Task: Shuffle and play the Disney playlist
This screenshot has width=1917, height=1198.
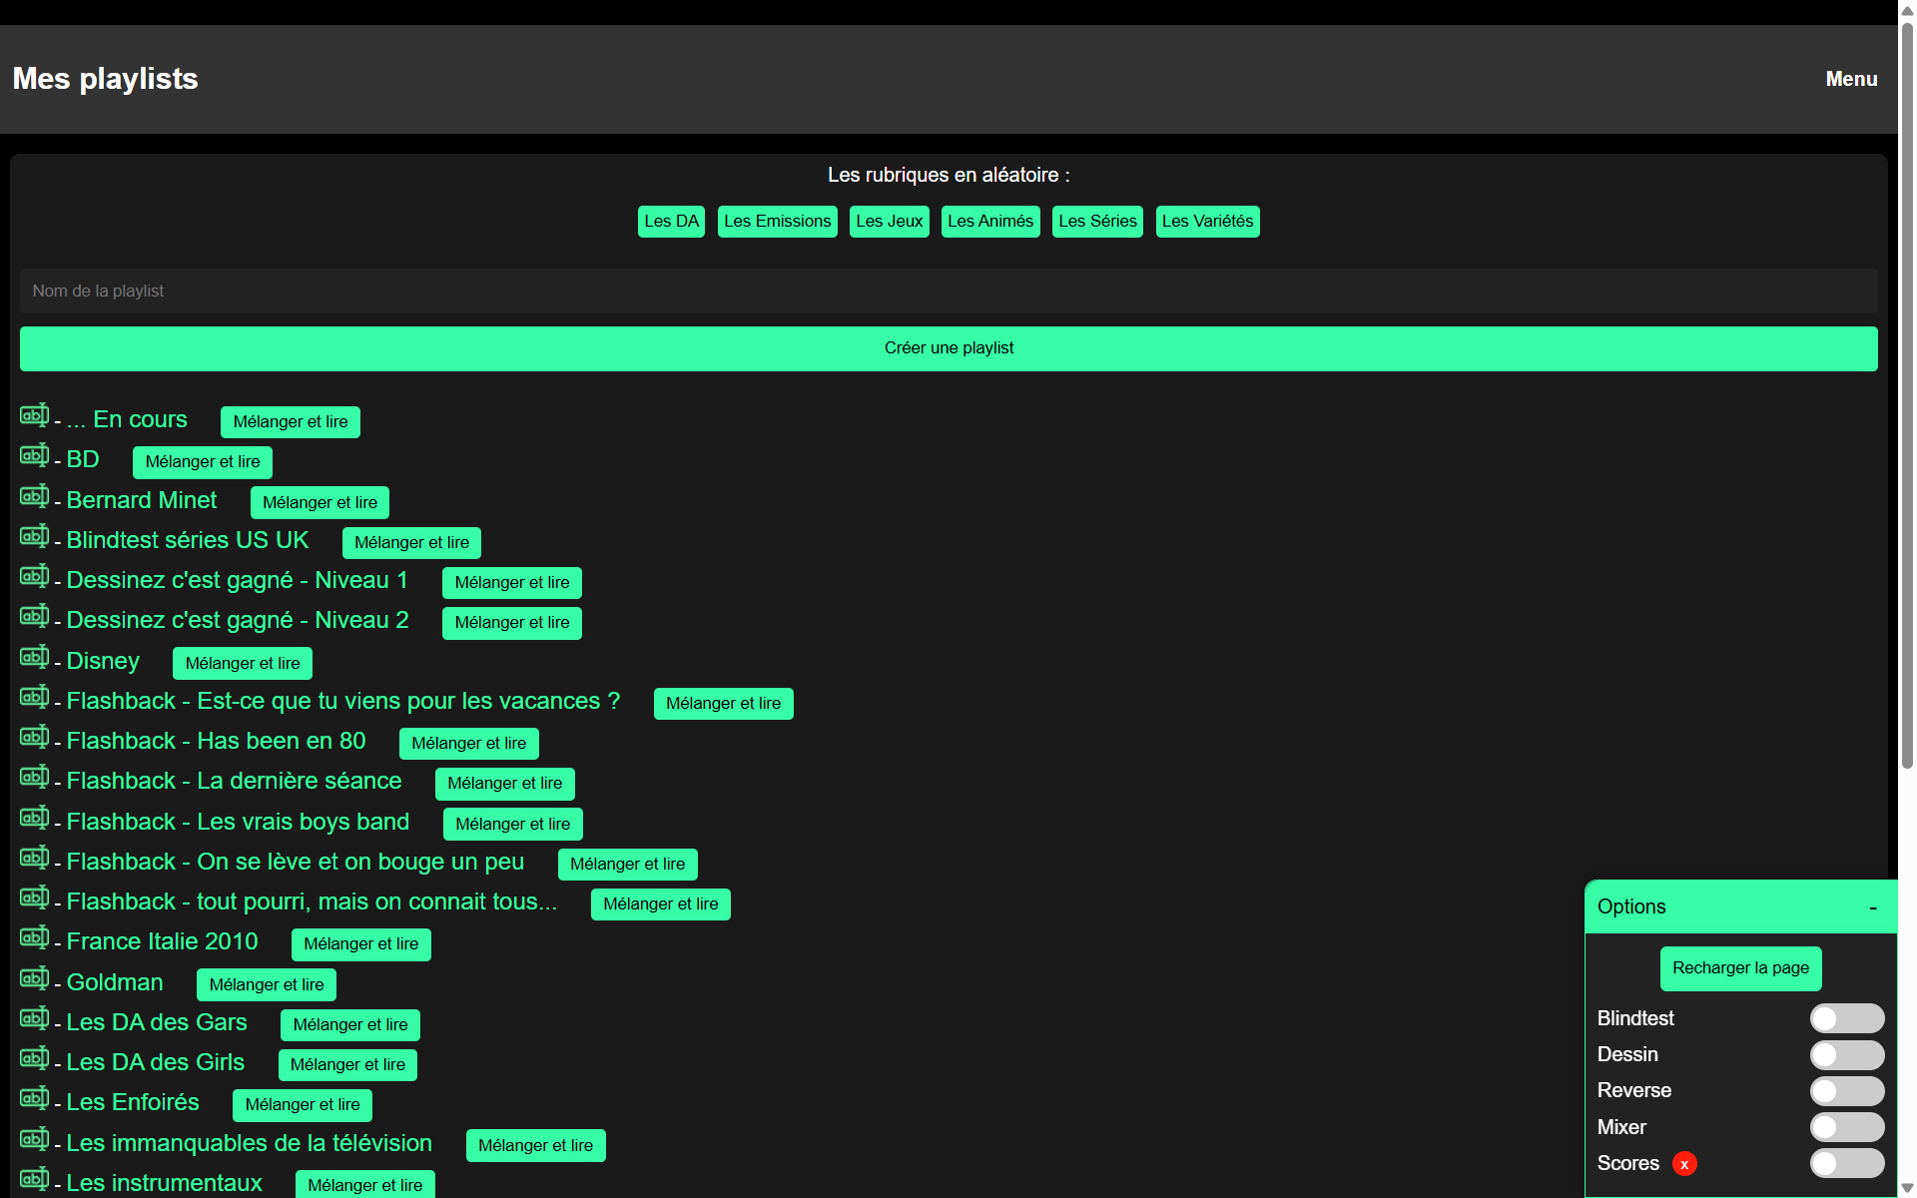Action: tap(243, 663)
